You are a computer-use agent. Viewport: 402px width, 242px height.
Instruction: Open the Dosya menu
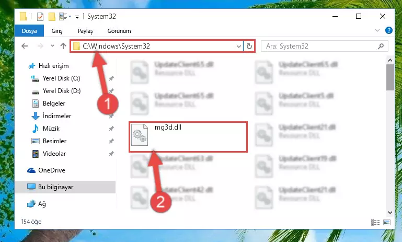coord(29,31)
